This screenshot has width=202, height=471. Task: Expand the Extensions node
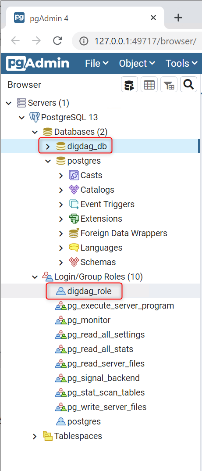point(61,219)
